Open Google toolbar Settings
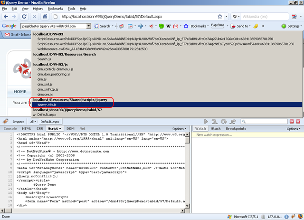The height and width of the screenshot is (220, 304). tap(292, 26)
